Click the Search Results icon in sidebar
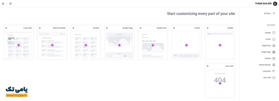This screenshot has height=101, width=279. (274, 65)
